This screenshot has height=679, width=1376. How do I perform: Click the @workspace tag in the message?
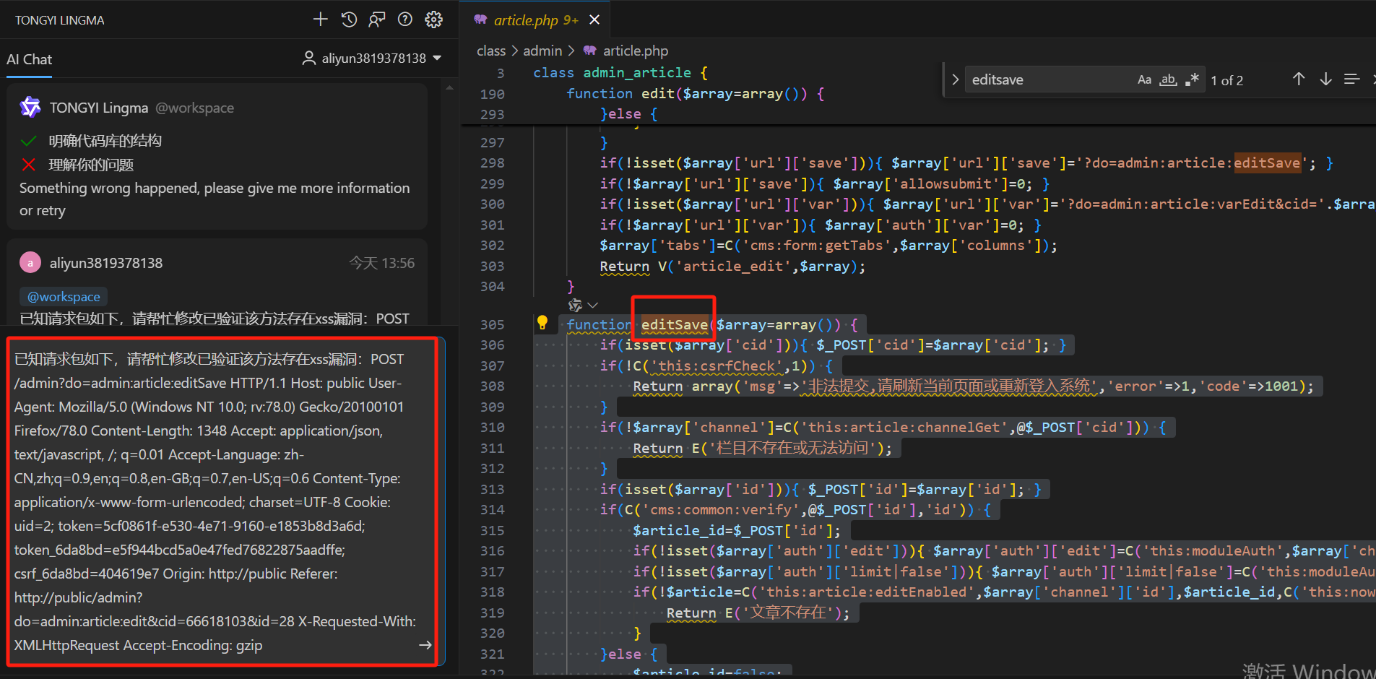[x=64, y=297]
